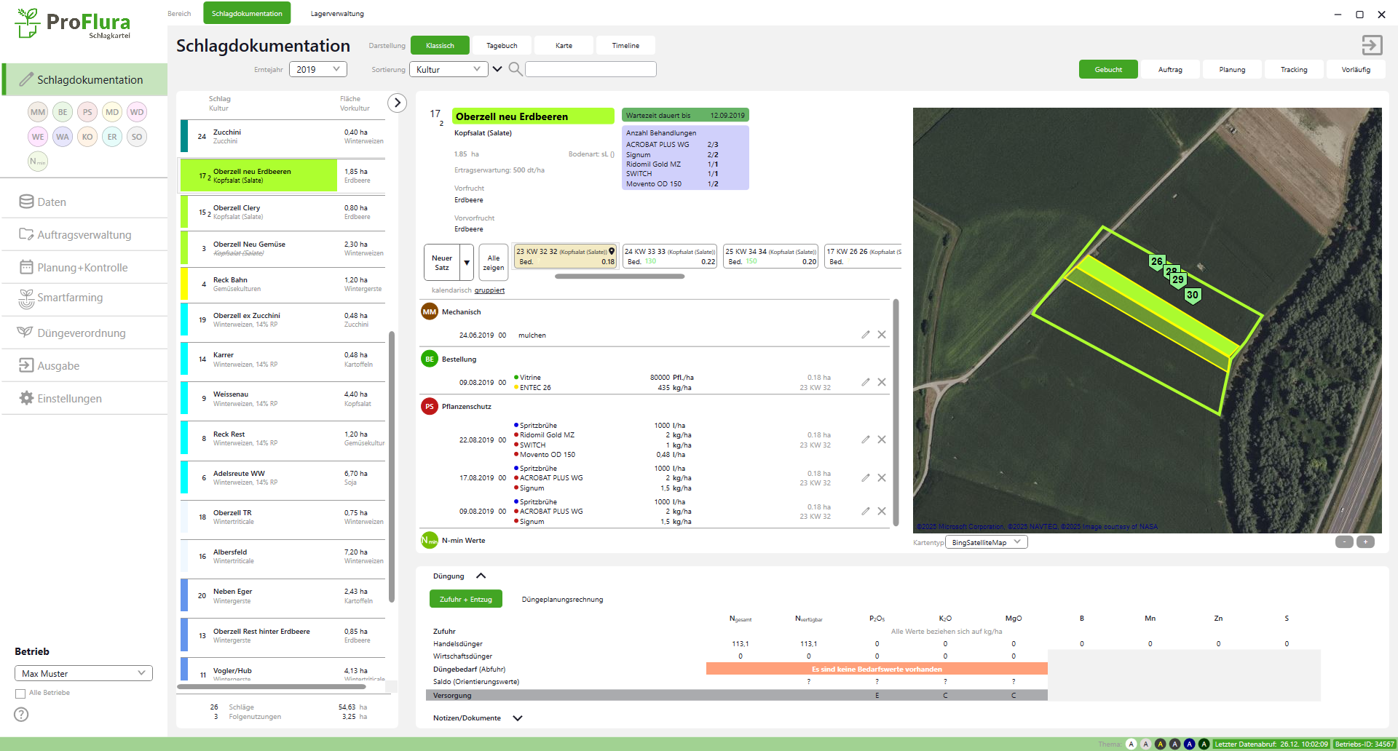1398x751 pixels.
Task: Click the MM mechanical filter circle icon
Action: pos(38,112)
